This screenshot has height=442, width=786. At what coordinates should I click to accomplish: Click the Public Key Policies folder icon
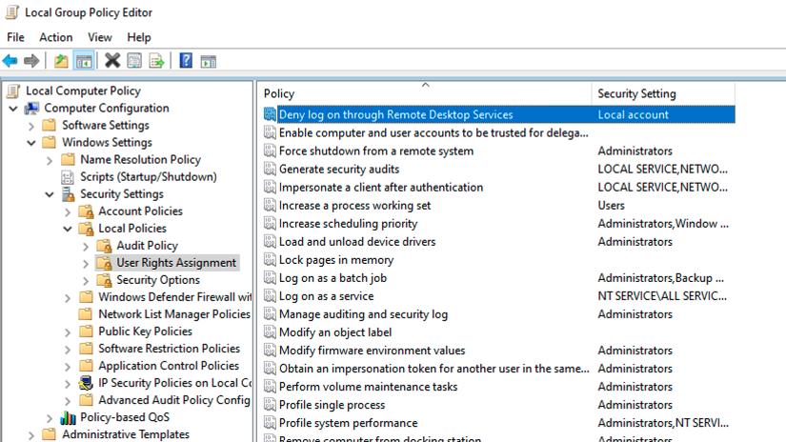(86, 331)
